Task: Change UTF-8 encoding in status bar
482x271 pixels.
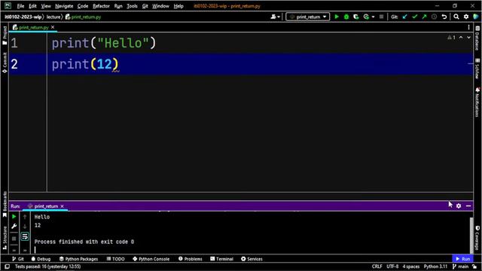Action: (x=392, y=266)
